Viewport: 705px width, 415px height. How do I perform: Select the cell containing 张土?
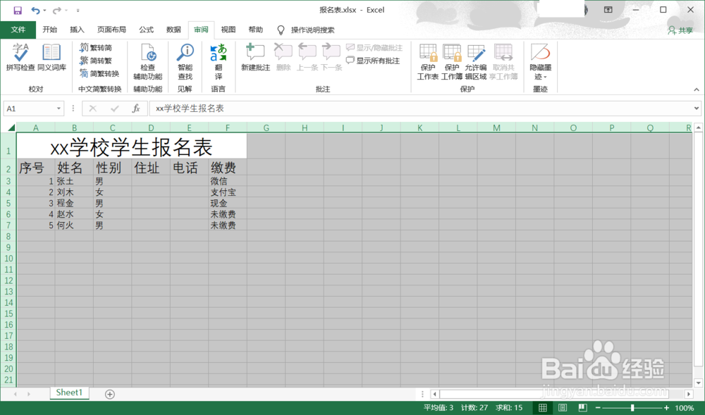click(74, 181)
